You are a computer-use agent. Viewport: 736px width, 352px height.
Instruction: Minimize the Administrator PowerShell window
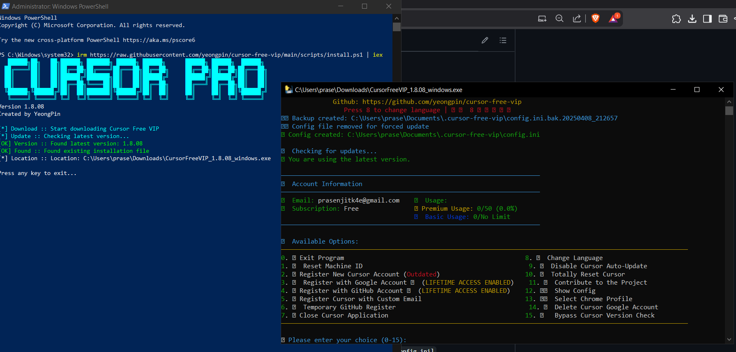(x=341, y=6)
